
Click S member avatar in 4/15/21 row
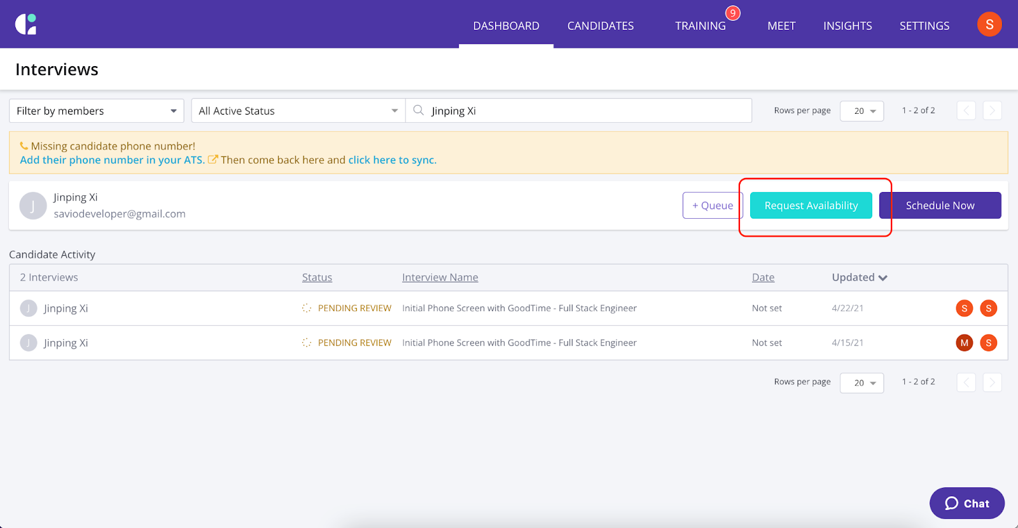(989, 343)
